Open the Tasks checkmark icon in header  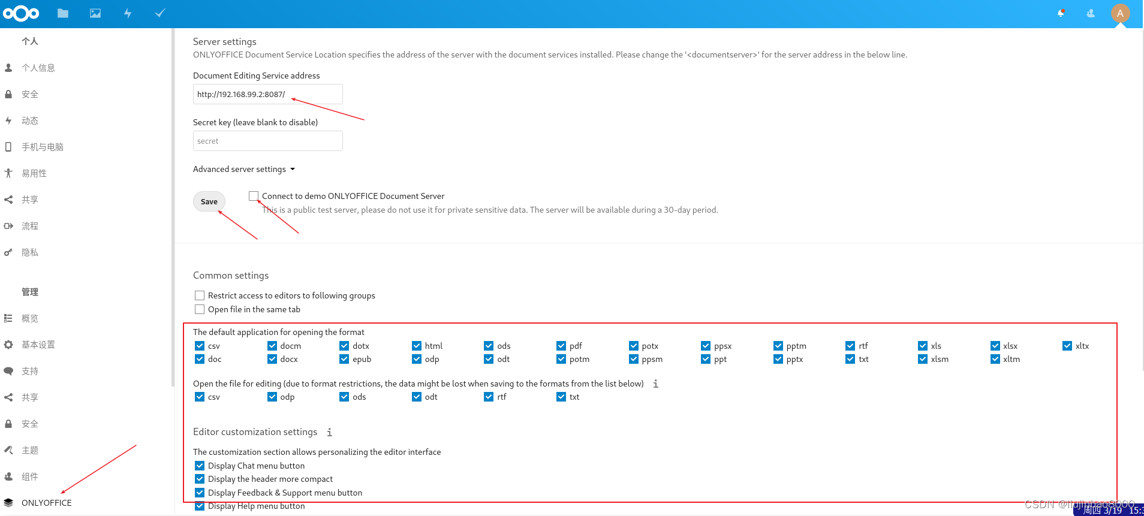(x=160, y=13)
